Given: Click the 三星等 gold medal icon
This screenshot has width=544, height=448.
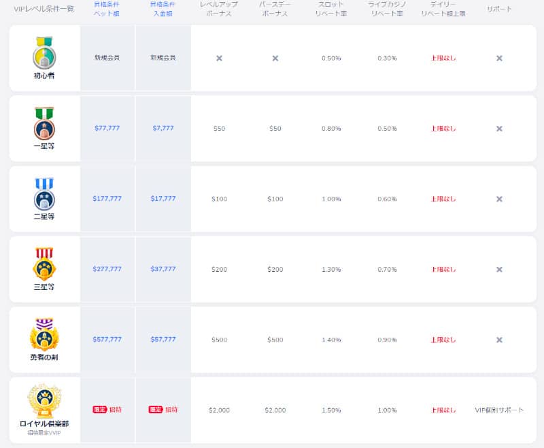Looking at the screenshot, I should point(44,264).
